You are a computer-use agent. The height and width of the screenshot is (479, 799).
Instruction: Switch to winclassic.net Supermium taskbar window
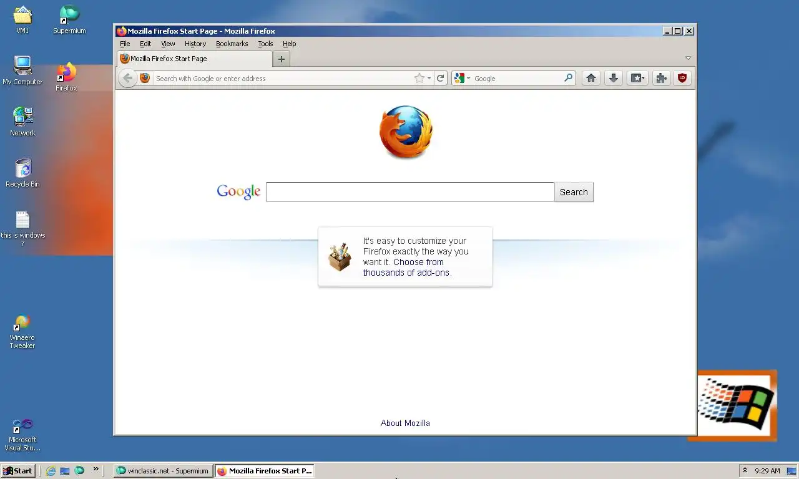(163, 471)
